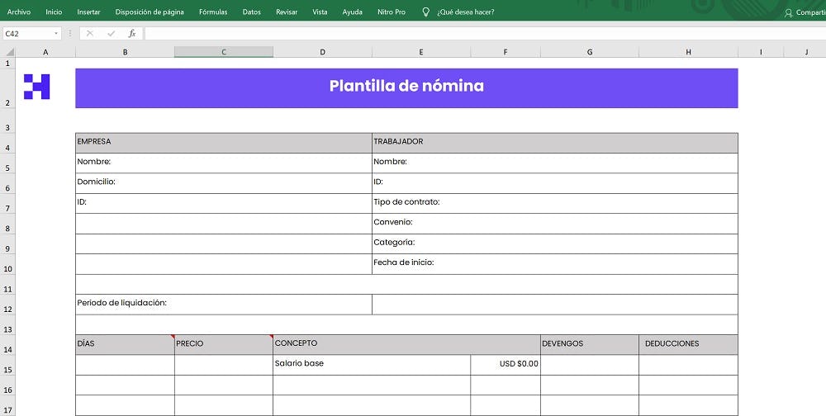This screenshot has width=826, height=416.
Task: Click the DEDUCCIONES header cell
Action: coord(689,344)
